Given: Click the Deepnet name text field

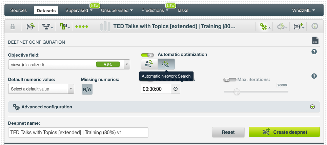Looking at the screenshot, I should (x=78, y=132).
